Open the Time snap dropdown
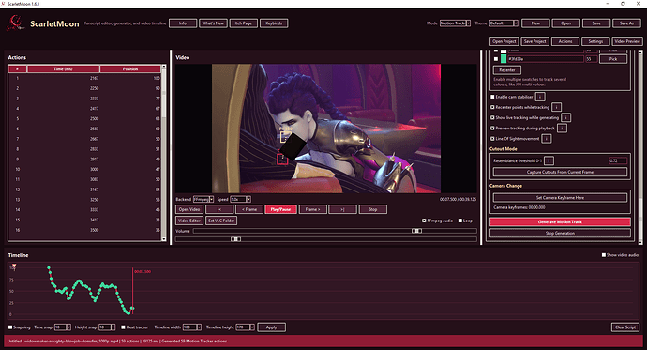The image size is (647, 350). [68, 327]
